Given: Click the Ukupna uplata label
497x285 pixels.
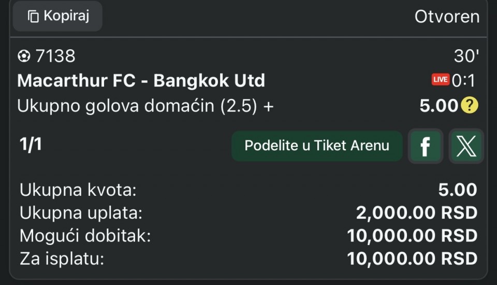Looking at the screenshot, I should click(x=81, y=213).
